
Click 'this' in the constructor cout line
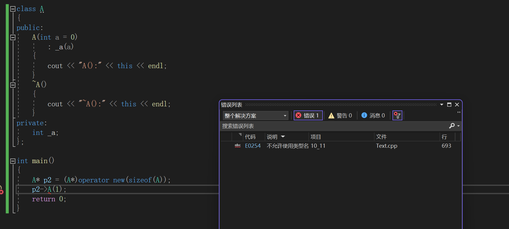[125, 66]
